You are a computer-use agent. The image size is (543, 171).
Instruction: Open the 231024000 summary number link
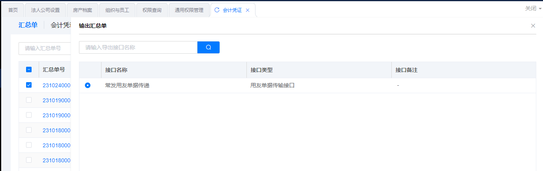(x=56, y=85)
